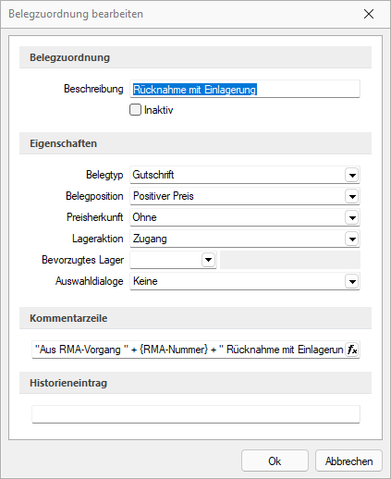Open the Bevorzugtes Lager dropdown
This screenshot has height=479, width=391.
pyautogui.click(x=209, y=260)
